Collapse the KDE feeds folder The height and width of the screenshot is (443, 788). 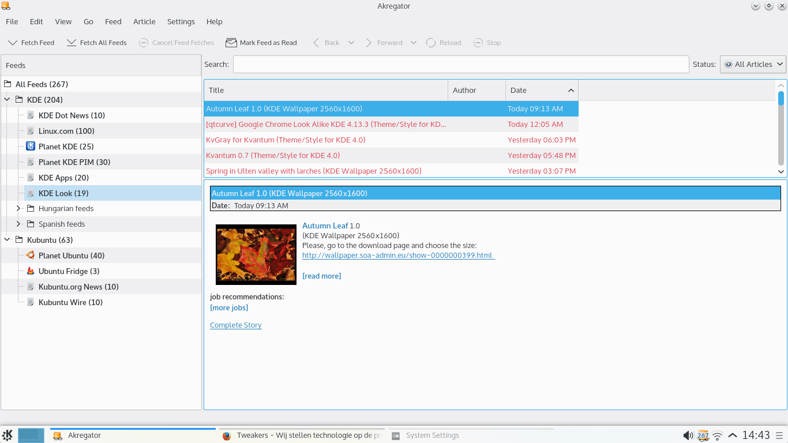(x=7, y=100)
